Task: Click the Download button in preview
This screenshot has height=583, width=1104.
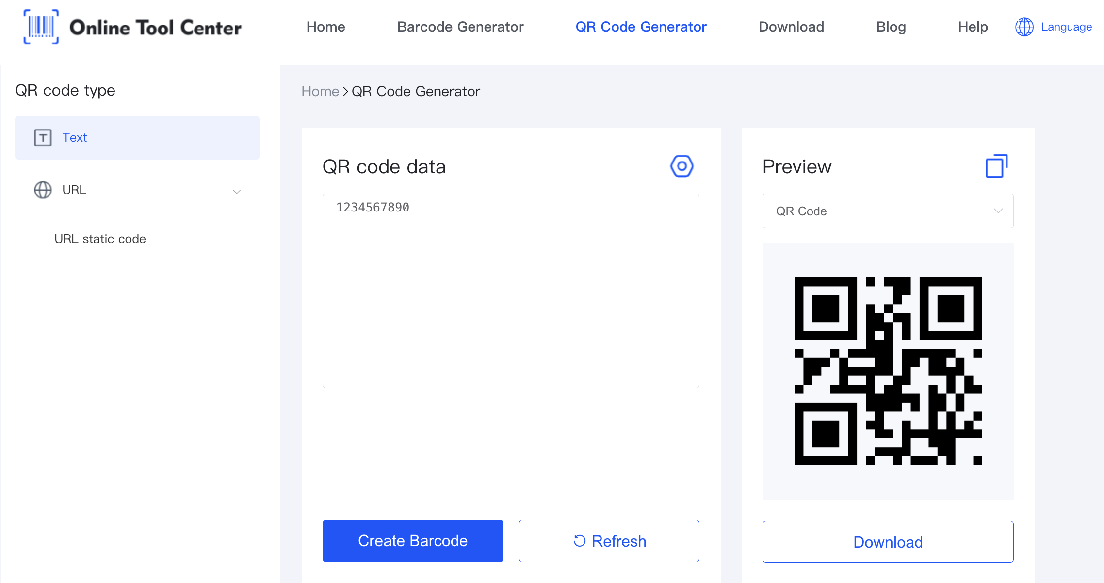Action: coord(887,541)
